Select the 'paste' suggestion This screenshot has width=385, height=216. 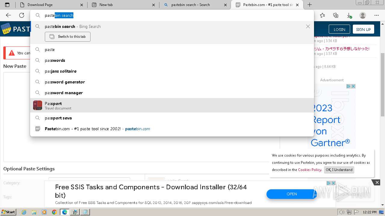pyautogui.click(x=172, y=49)
